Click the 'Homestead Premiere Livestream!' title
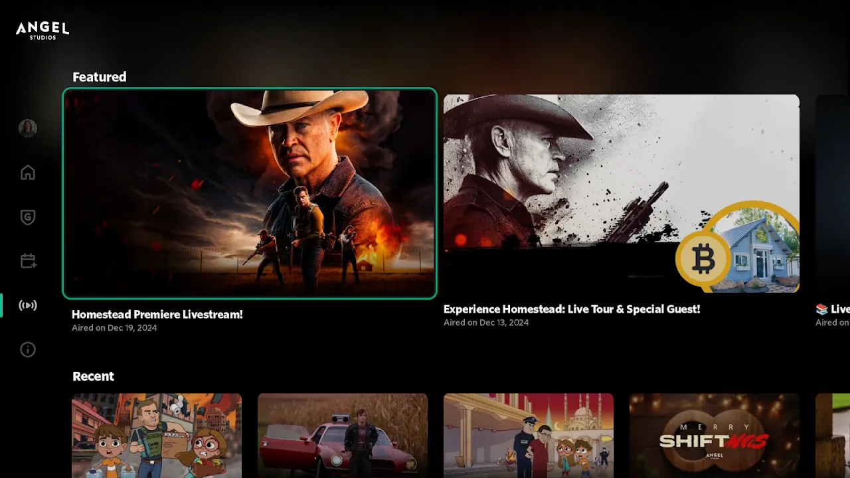Image resolution: width=850 pixels, height=478 pixels. tap(157, 315)
